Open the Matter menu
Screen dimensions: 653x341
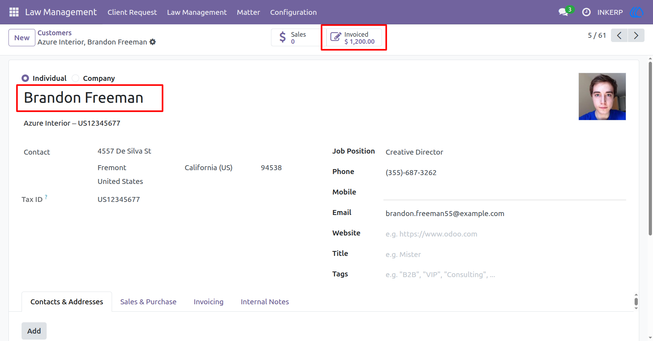248,12
